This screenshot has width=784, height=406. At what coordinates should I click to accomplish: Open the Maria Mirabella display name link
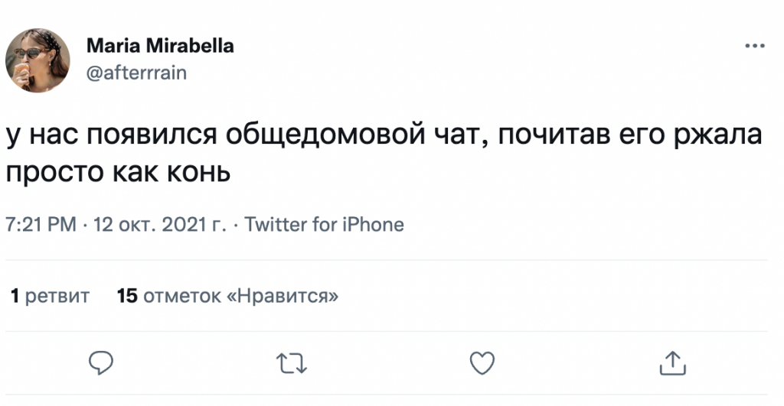point(160,47)
